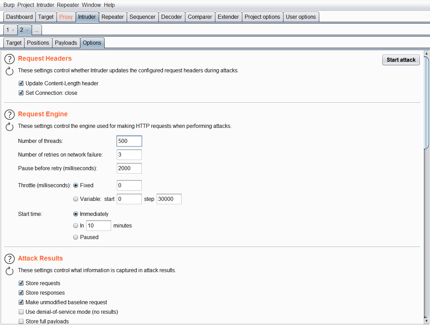Toggle Make unmodified baseline request checkbox

[21, 302]
